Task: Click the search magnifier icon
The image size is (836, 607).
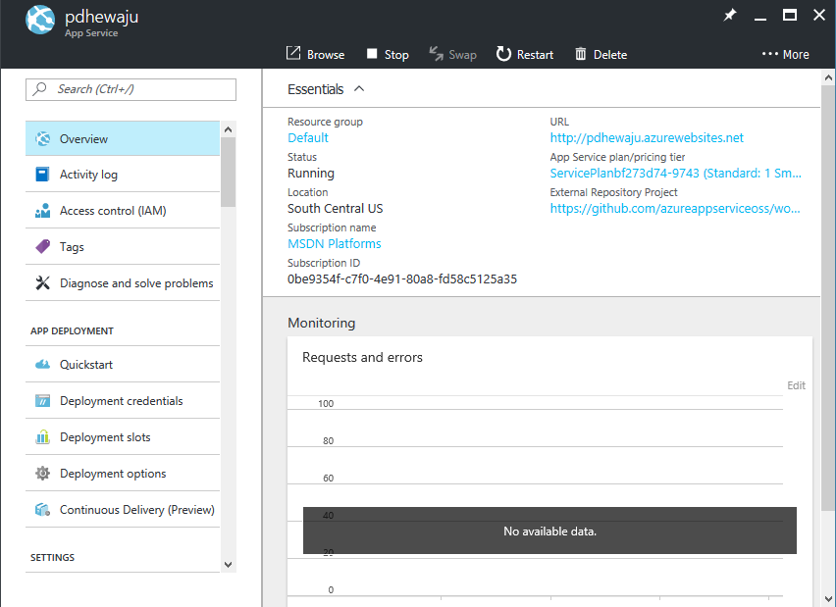Action: (x=39, y=88)
